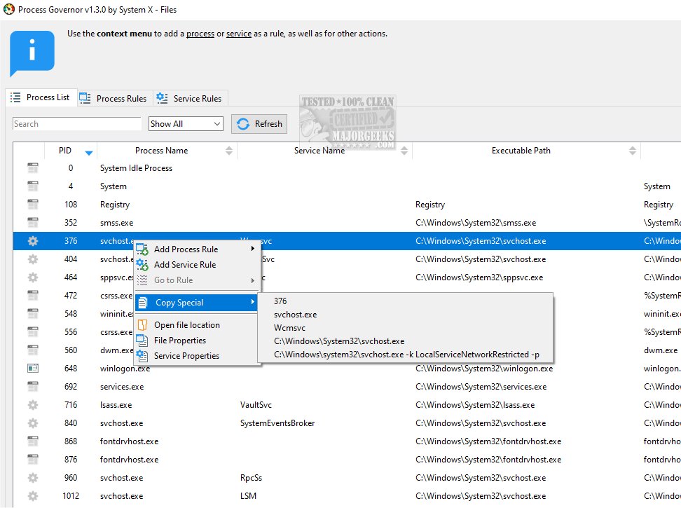Screen dimensions: 681x508
Task: Click the 'process' link in the info text
Action: [x=200, y=34]
